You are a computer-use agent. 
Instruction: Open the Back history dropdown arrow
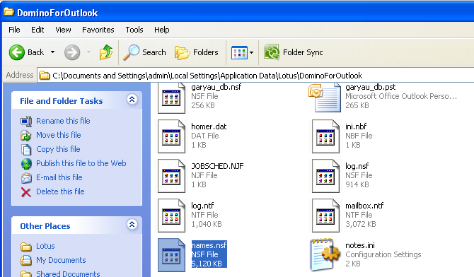pyautogui.click(x=52, y=52)
